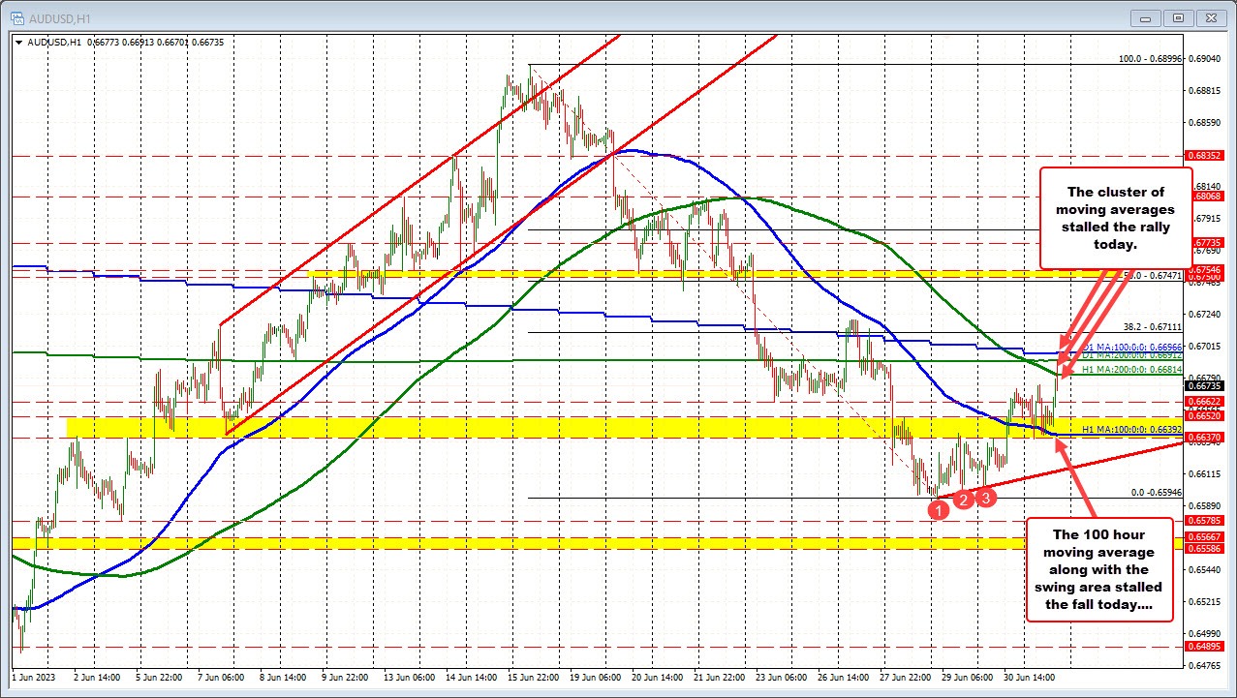1237x698 pixels.
Task: Select the numbered marker 3 annotation
Action: [985, 497]
